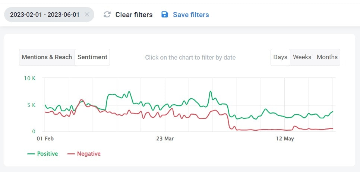Screen dimensions: 360x172
Task: Click the positive peak in late February
Action: pos(129,92)
